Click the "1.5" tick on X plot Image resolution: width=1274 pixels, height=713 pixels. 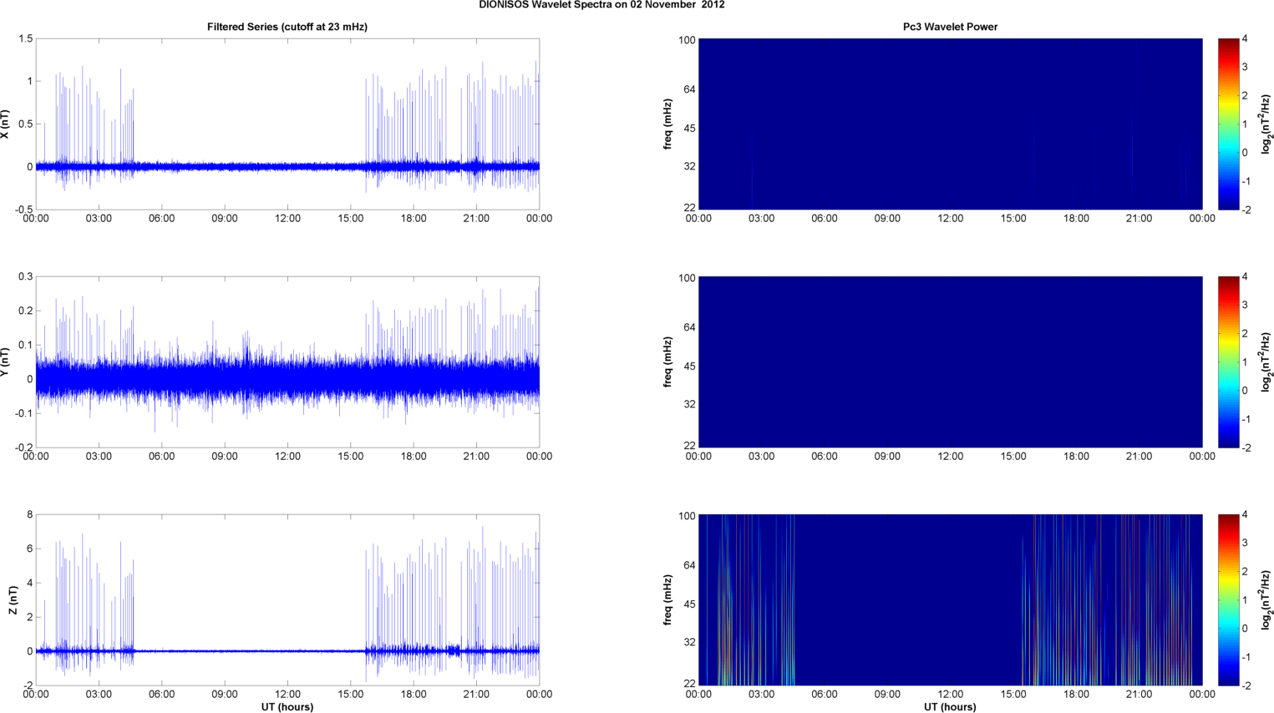pyautogui.click(x=25, y=39)
